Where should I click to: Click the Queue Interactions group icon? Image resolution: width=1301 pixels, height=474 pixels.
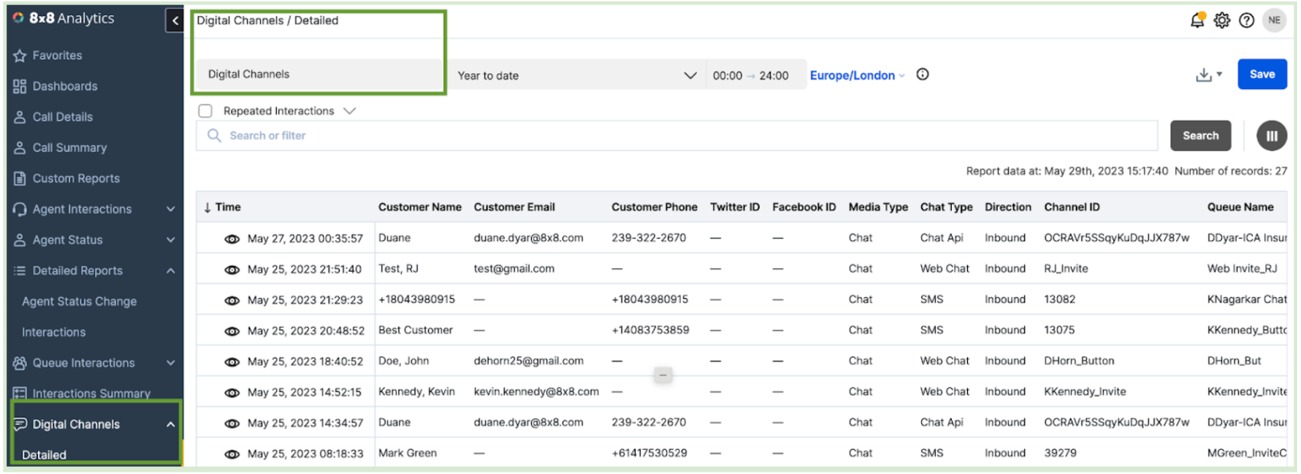[20, 363]
